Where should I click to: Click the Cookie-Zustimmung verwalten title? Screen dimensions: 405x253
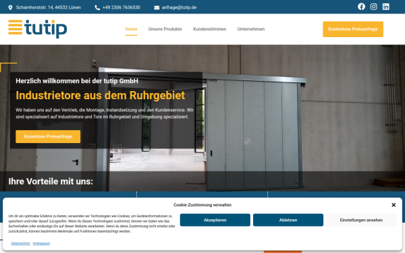point(202,205)
